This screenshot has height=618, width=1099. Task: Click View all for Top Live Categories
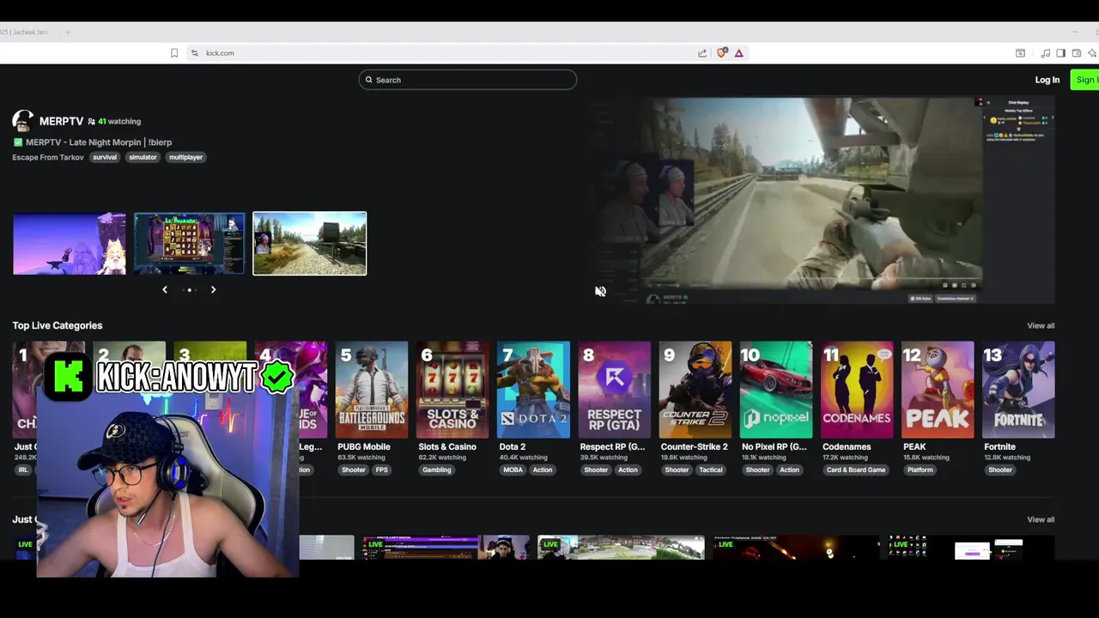point(1041,325)
